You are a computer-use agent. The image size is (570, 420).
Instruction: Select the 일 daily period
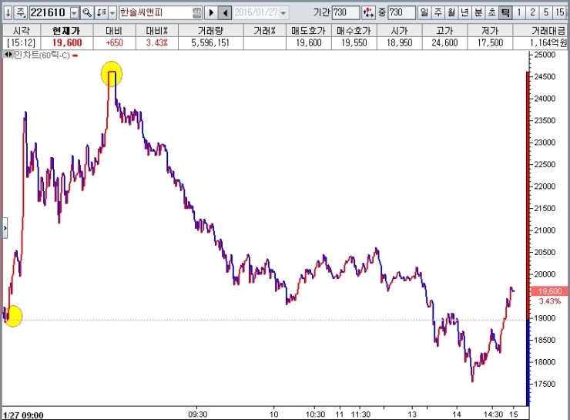(424, 13)
